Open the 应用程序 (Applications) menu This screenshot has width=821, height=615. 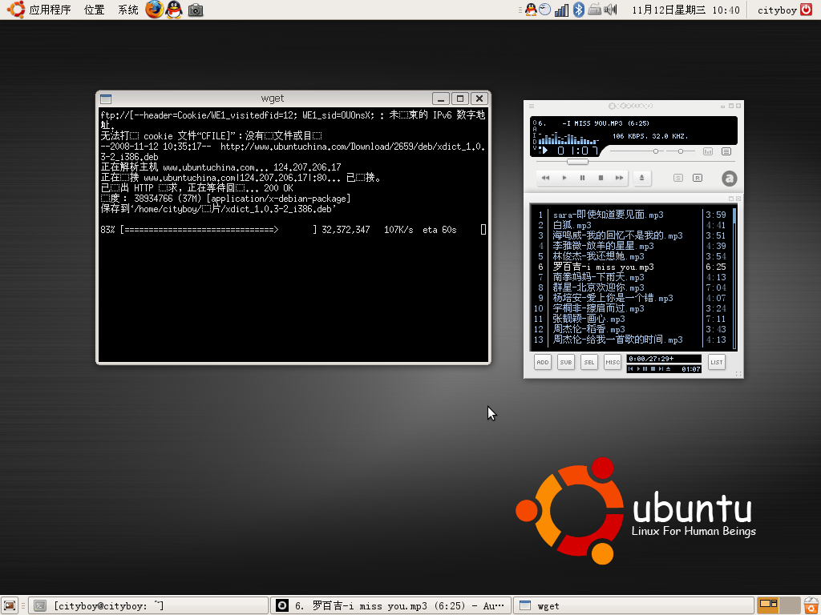tap(50, 10)
